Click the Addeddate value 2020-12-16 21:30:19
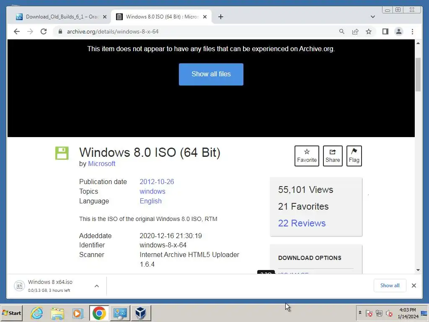429x322 pixels. pyautogui.click(x=171, y=236)
